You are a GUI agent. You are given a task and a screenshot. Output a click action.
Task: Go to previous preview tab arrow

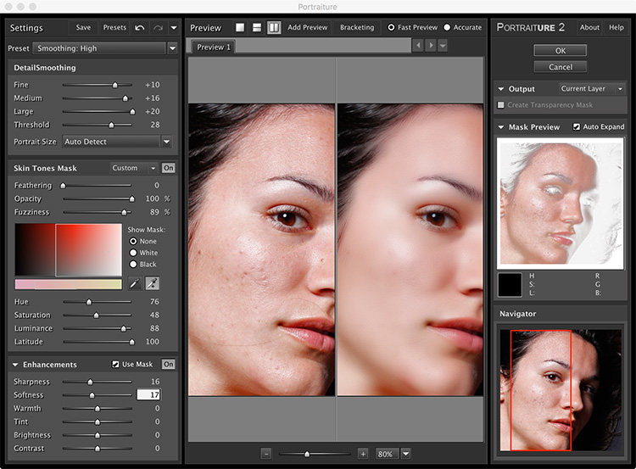click(418, 46)
